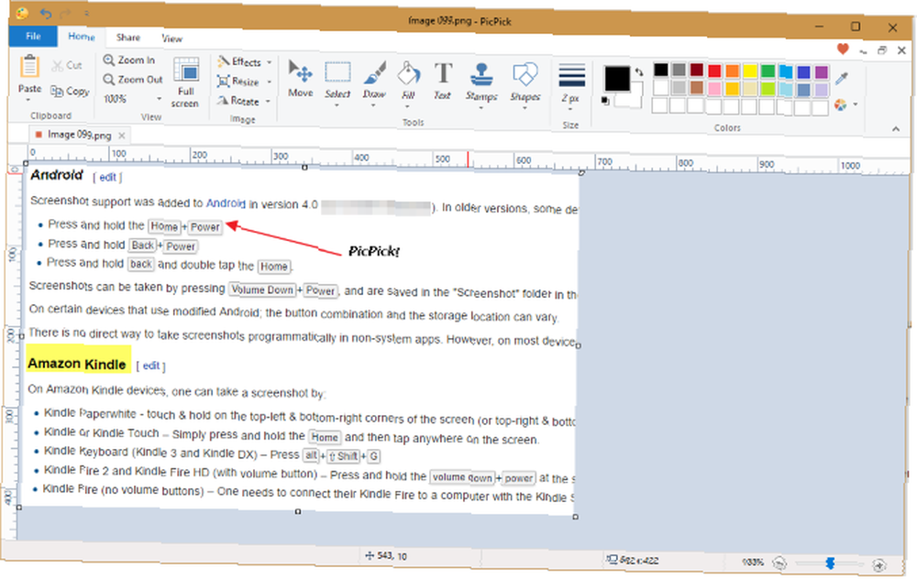917x579 pixels.
Task: Click the zoom out button in status bar
Action: click(779, 563)
